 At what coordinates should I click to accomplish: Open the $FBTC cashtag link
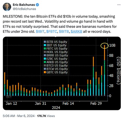[x=52, y=32]
